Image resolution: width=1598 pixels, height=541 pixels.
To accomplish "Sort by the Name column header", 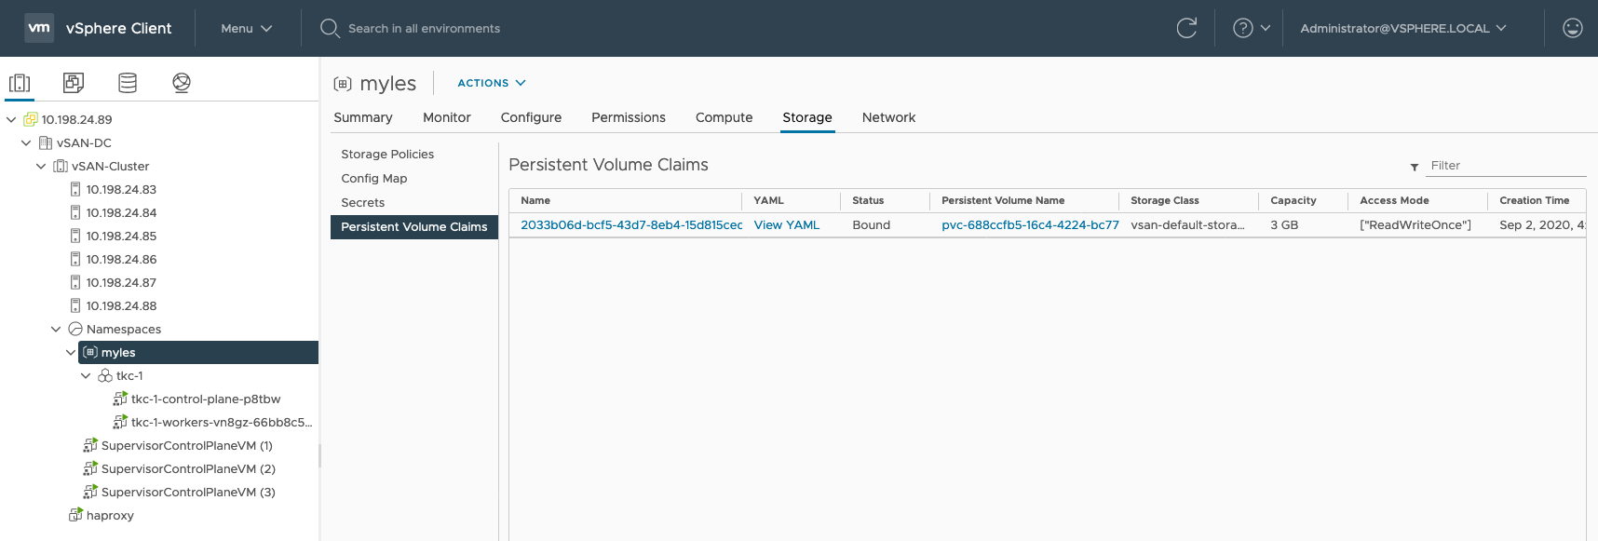I will coord(535,200).
